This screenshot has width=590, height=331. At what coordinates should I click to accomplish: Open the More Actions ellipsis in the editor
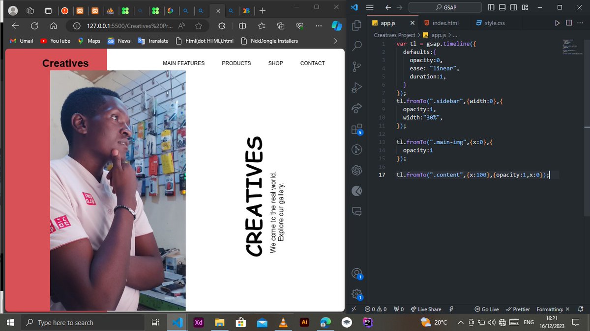point(580,22)
